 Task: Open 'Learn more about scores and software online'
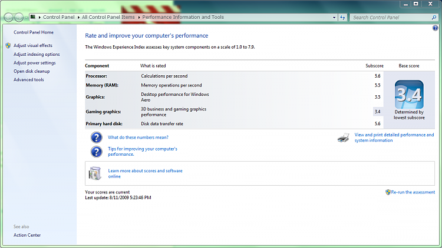(145, 173)
